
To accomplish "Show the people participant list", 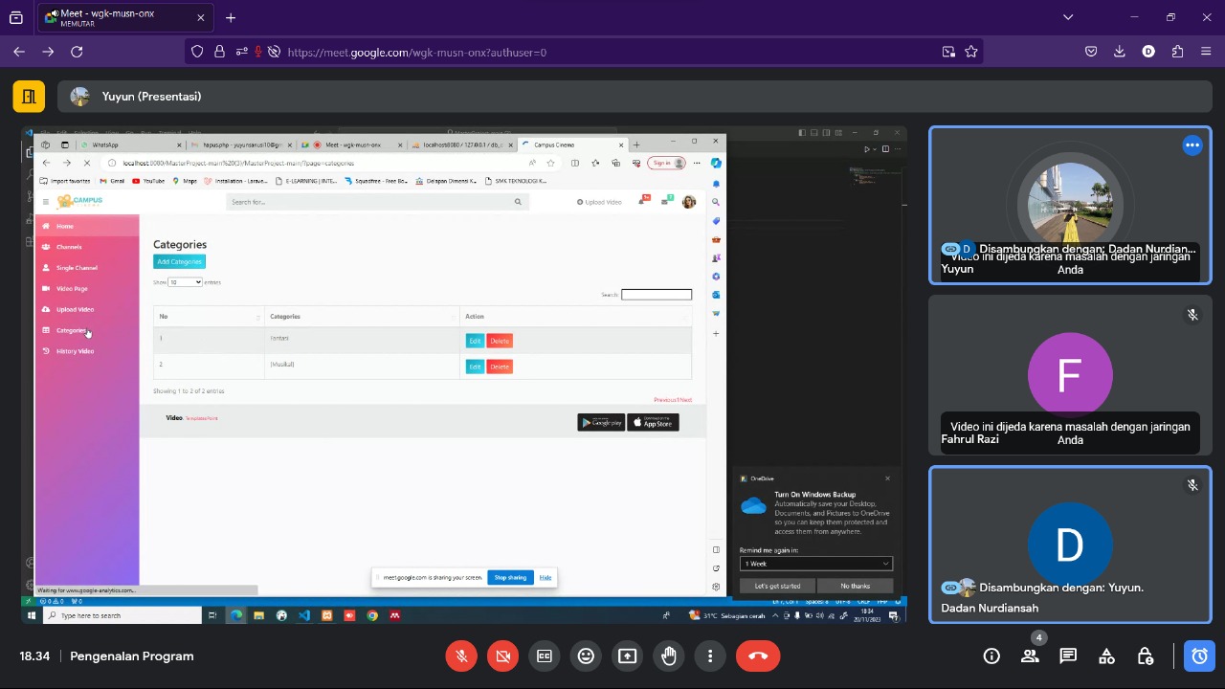I will [x=1030, y=656].
